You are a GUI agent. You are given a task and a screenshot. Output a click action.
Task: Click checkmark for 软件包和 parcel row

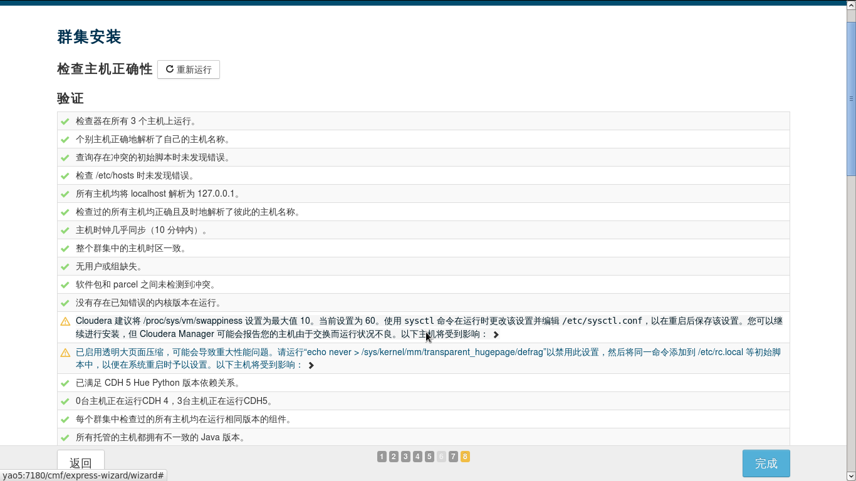point(65,285)
